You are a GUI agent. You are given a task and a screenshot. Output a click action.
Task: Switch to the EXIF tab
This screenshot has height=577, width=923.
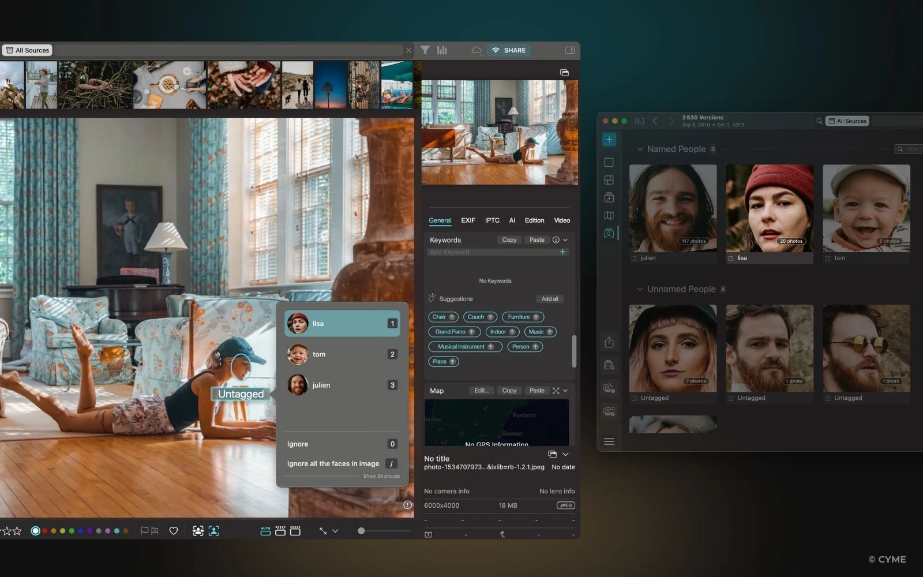[x=468, y=220]
